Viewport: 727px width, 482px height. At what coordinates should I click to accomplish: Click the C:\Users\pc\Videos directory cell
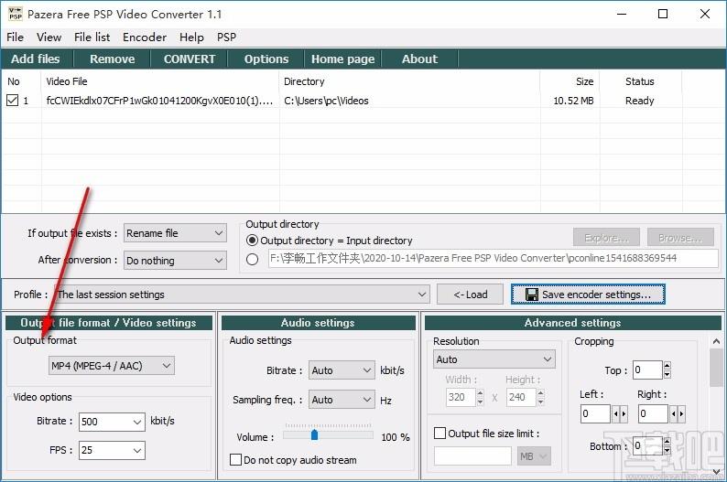coord(326,101)
